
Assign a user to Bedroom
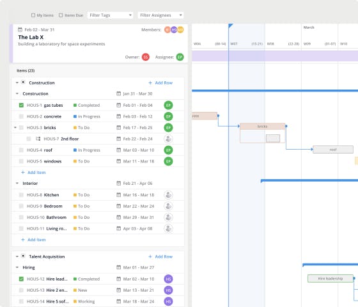[x=168, y=206]
